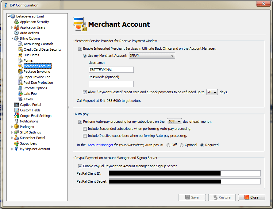Select Use my Merchant Account radio button
This screenshot has height=209, width=273.
pos(85,56)
